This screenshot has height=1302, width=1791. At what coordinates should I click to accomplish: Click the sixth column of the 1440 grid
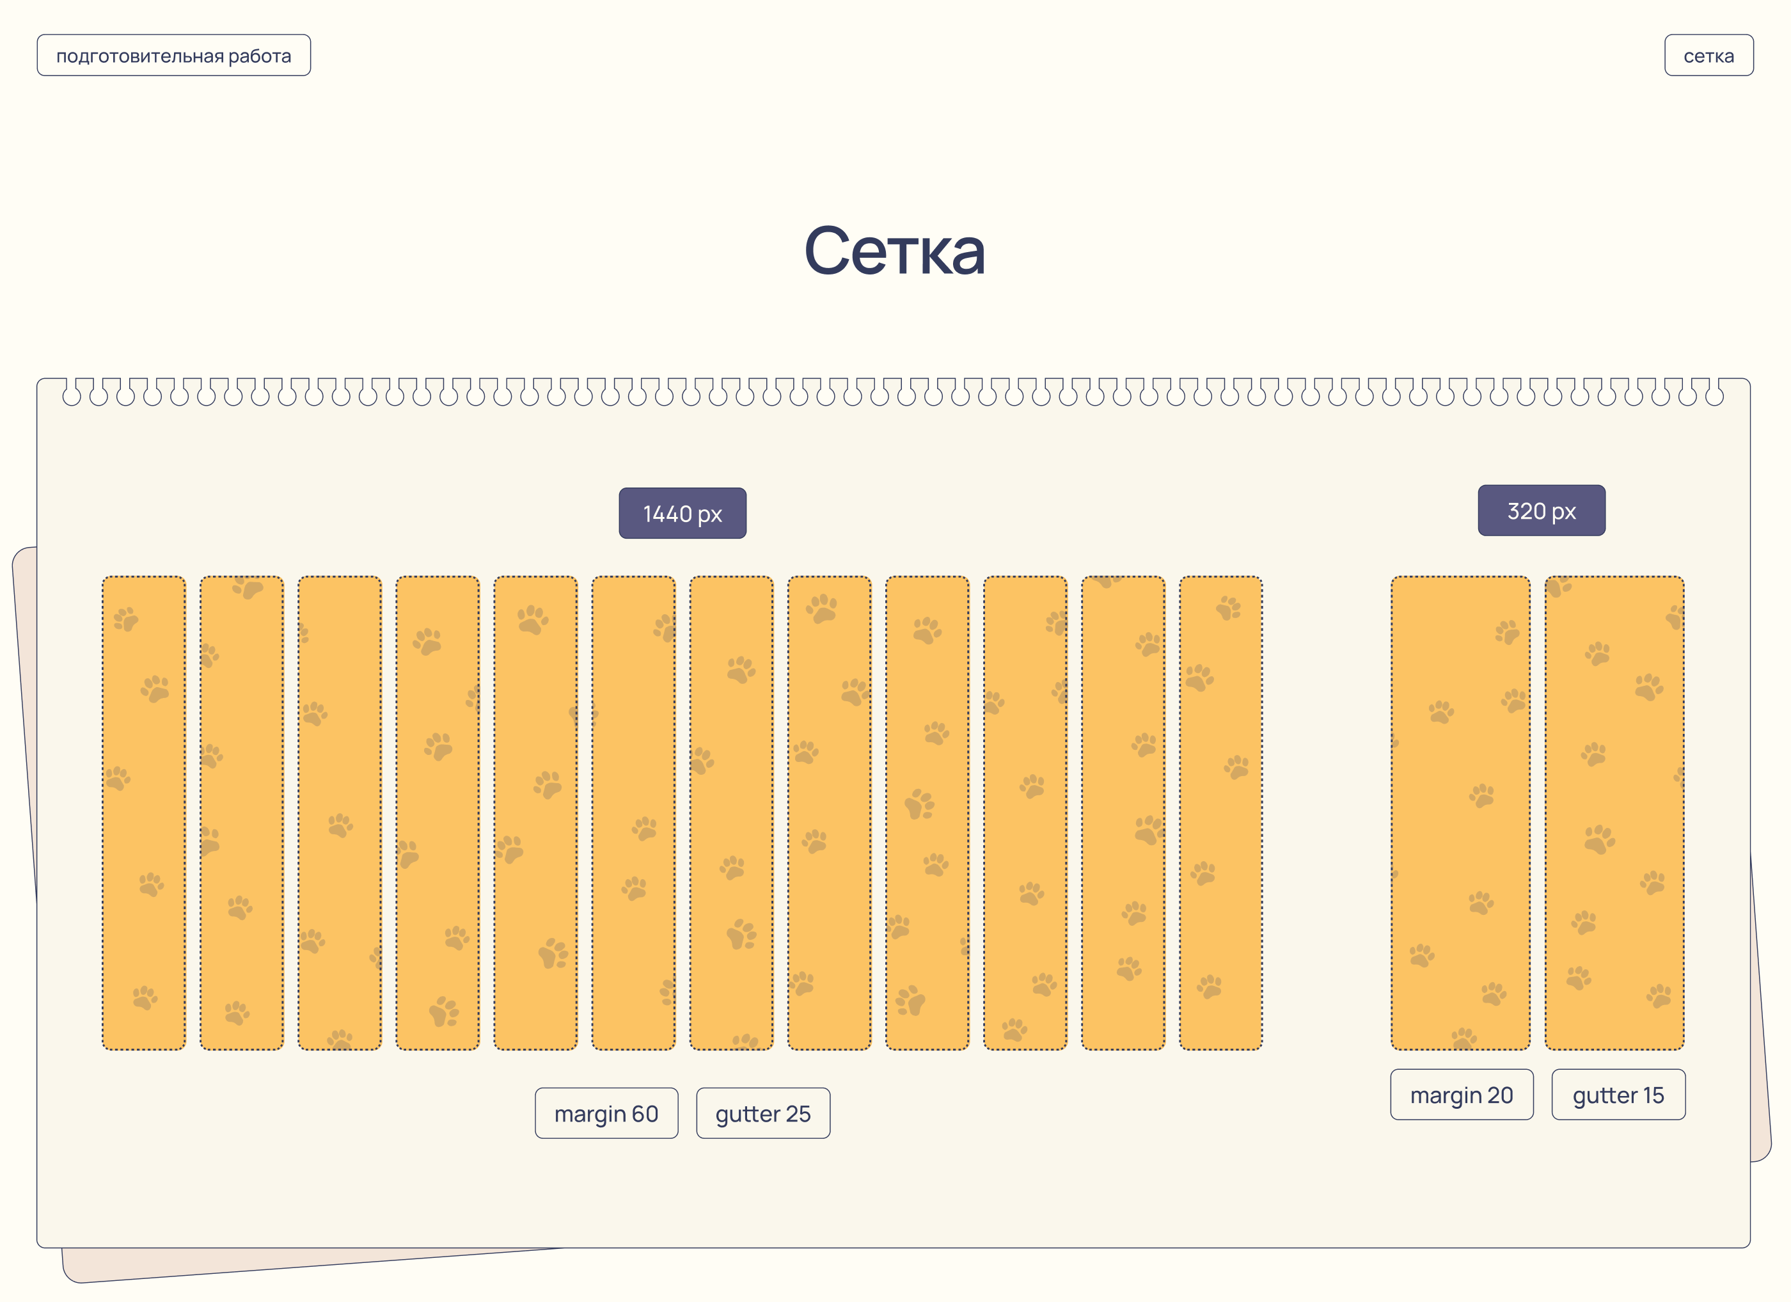coord(633,812)
